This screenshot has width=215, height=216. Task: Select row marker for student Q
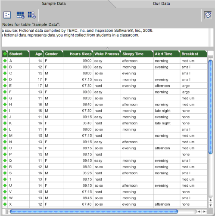5,160
